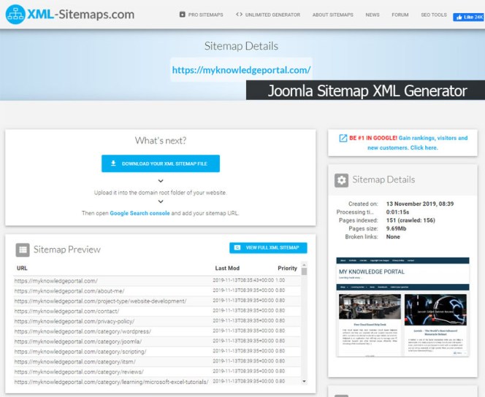Click the sitemap preview scrollbar thumb
The width and height of the screenshot is (485, 397).
click(304, 271)
